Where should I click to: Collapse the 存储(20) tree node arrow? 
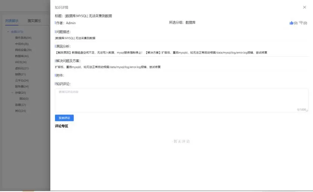12,93
